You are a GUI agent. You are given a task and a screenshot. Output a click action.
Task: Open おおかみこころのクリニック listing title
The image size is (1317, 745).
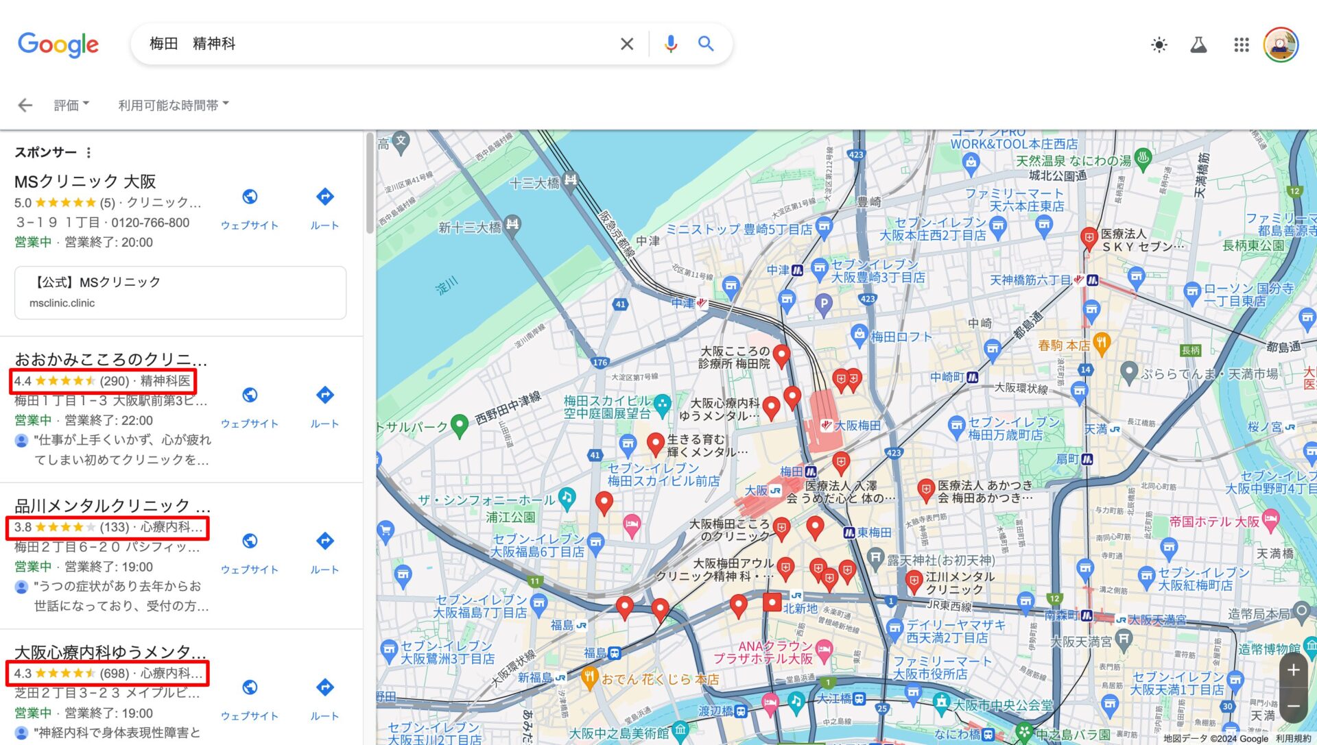pos(110,359)
